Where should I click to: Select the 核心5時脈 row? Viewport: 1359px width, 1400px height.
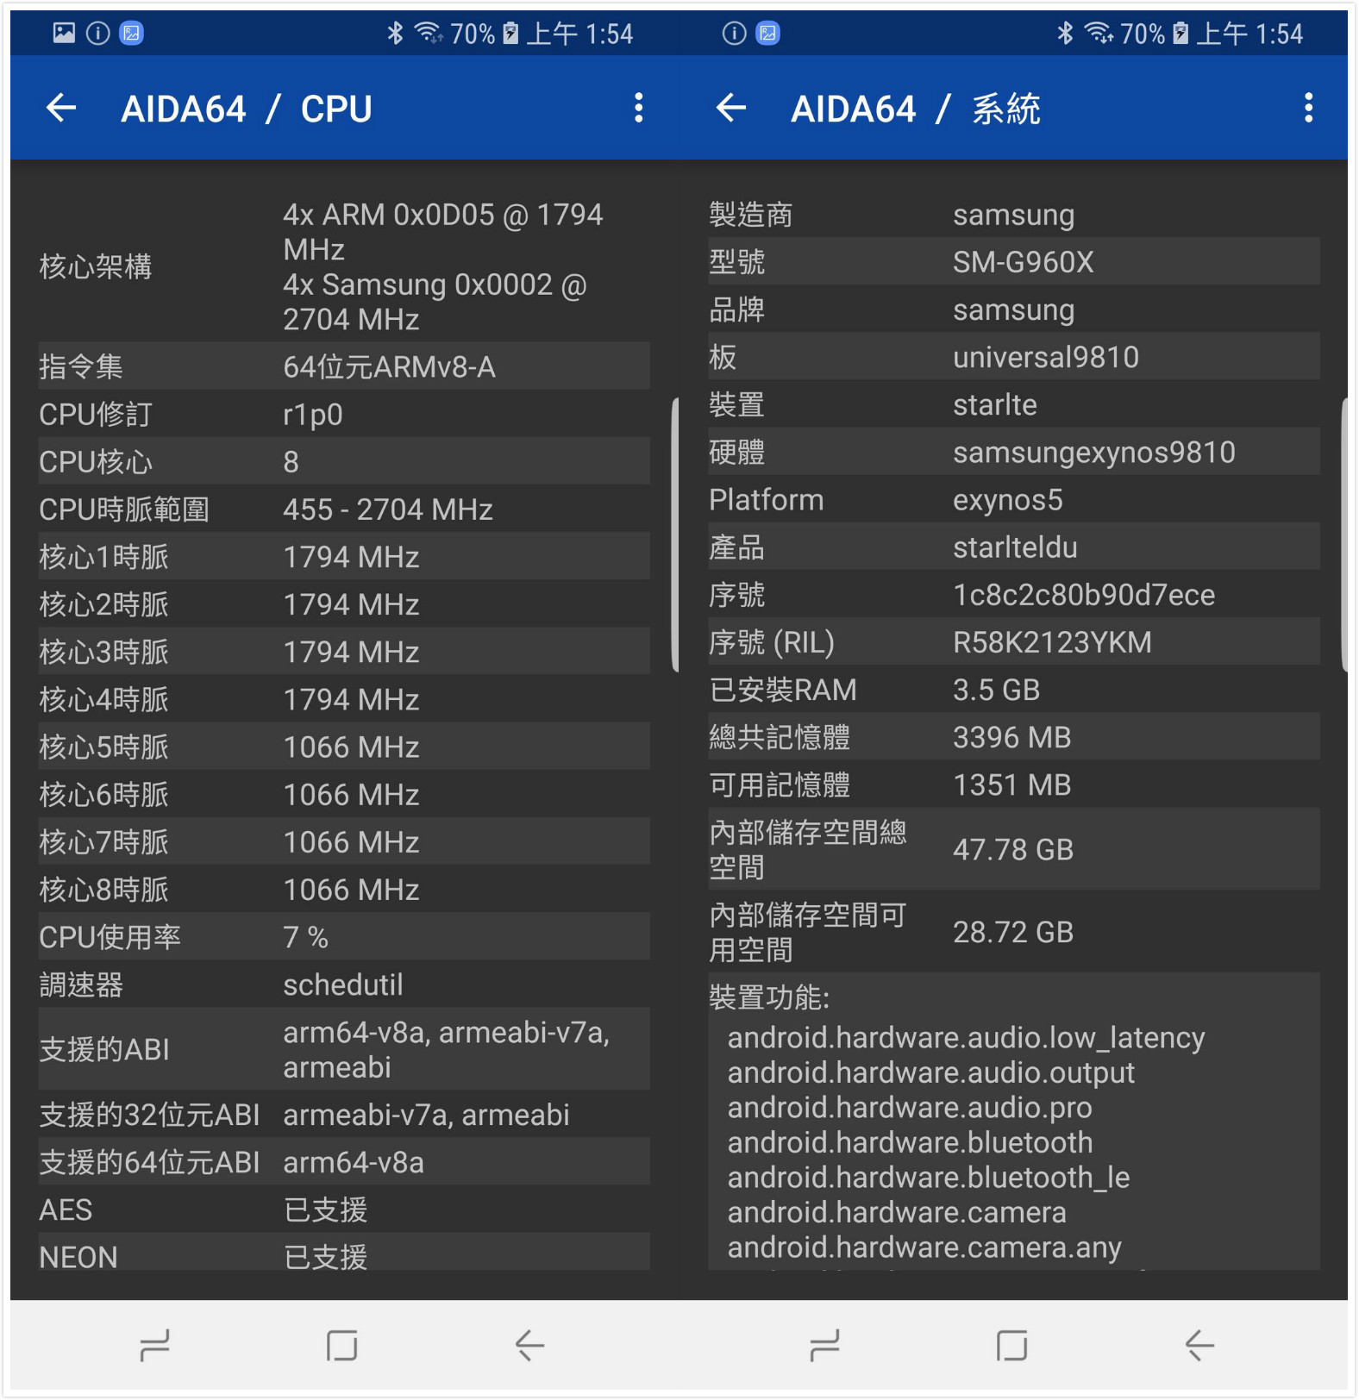click(x=344, y=747)
